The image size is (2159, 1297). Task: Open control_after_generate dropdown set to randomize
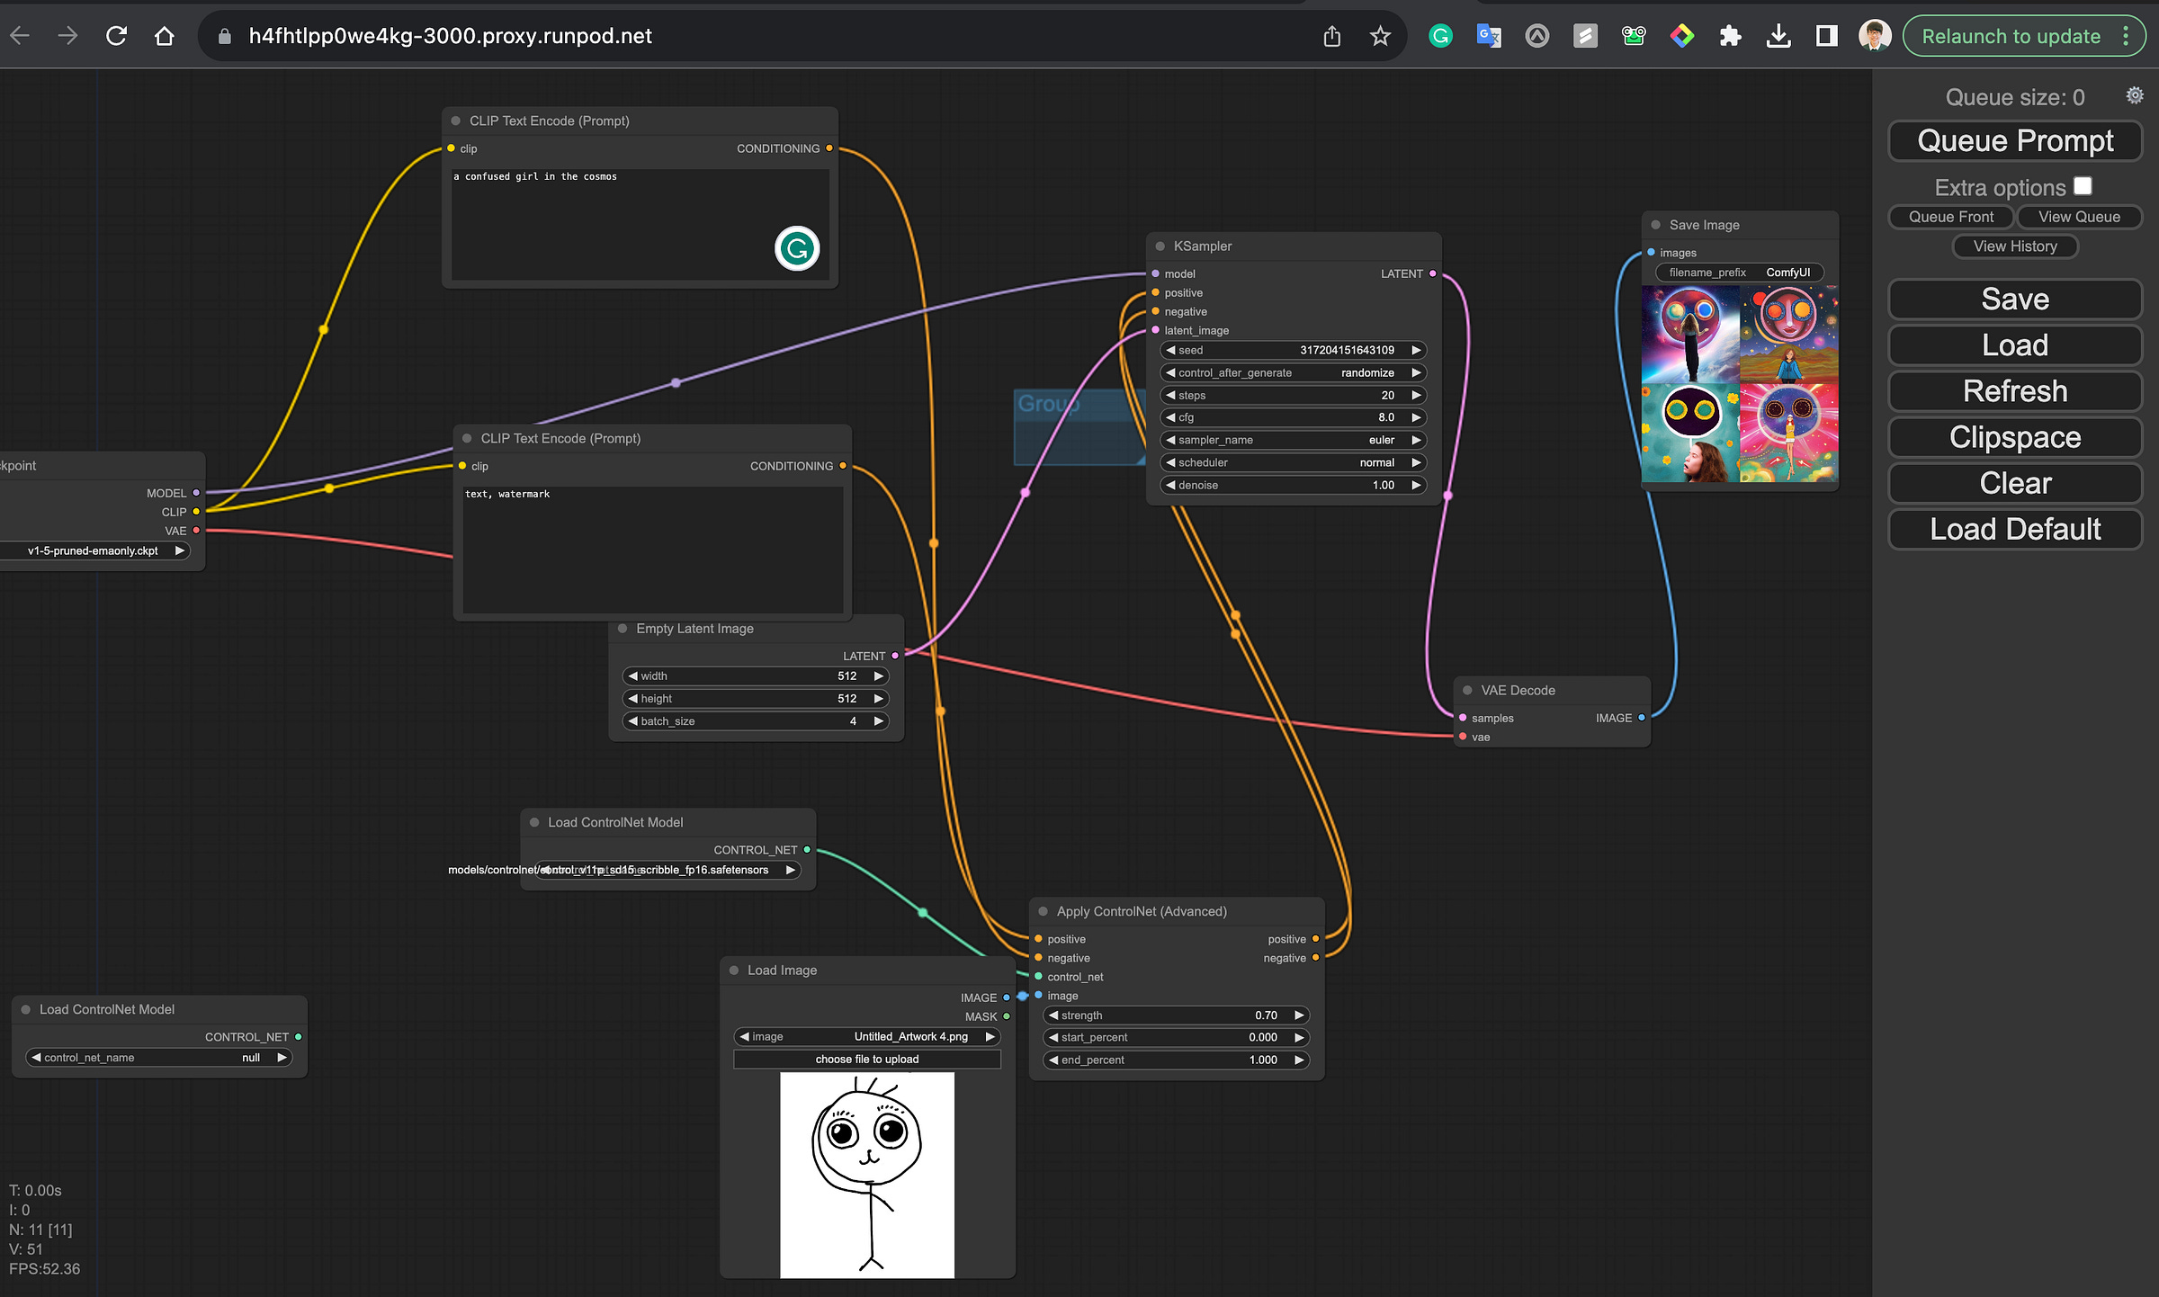click(x=1293, y=372)
